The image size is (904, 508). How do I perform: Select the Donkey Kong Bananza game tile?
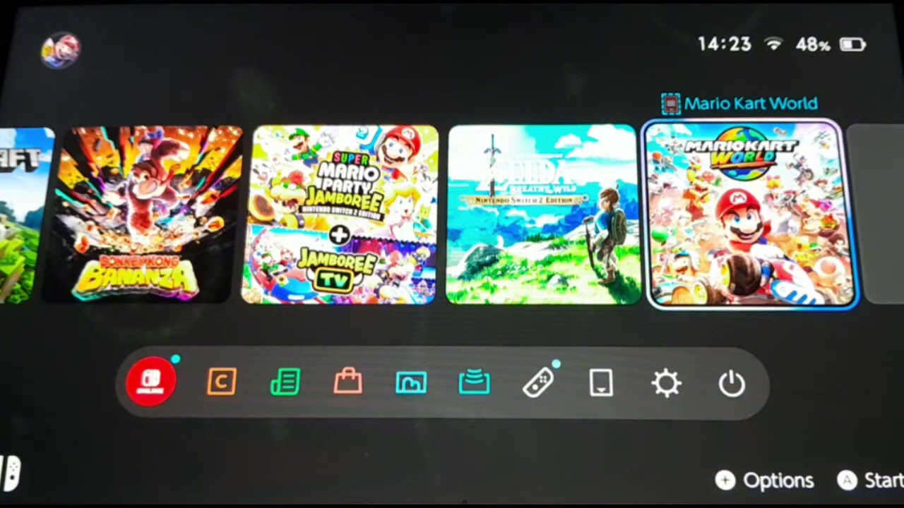click(143, 214)
